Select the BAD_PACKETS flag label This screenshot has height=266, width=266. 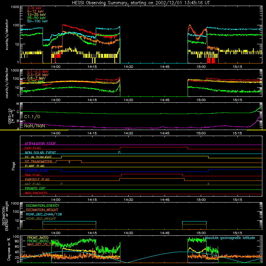tap(36, 193)
